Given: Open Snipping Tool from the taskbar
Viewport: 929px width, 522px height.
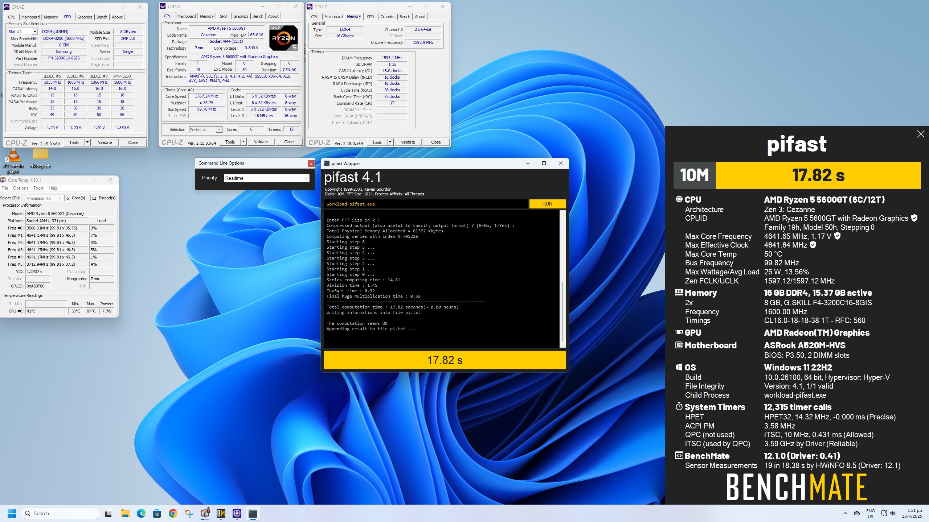Looking at the screenshot, I should (189, 513).
